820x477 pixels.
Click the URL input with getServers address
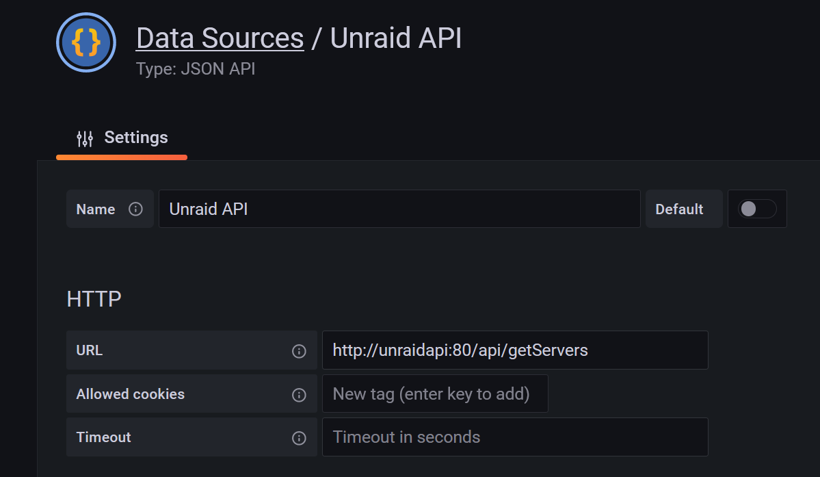click(515, 350)
